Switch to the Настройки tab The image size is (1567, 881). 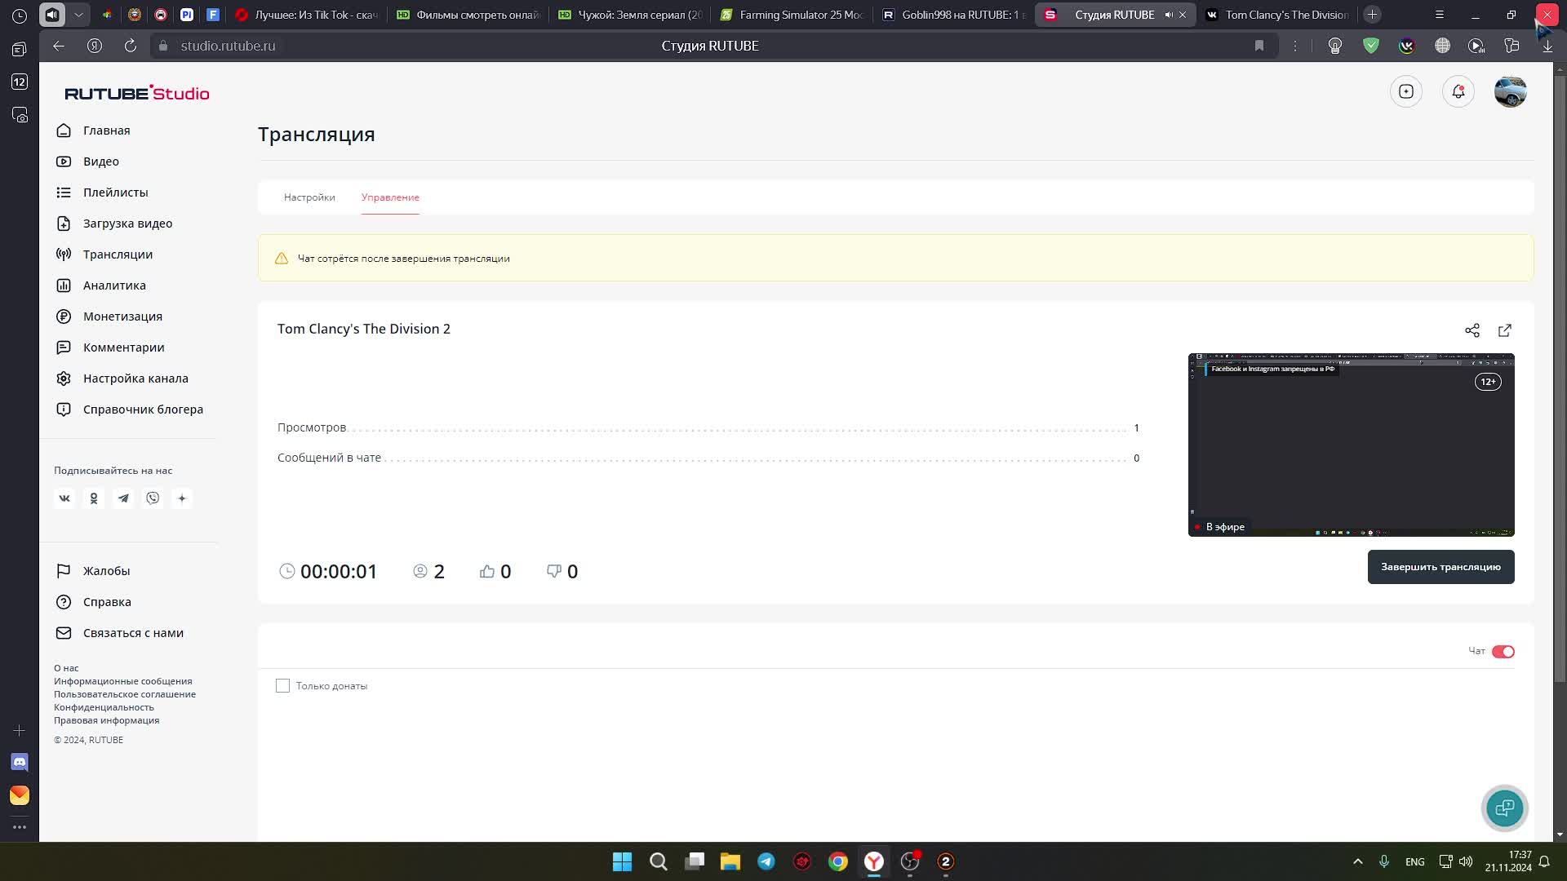pos(309,197)
